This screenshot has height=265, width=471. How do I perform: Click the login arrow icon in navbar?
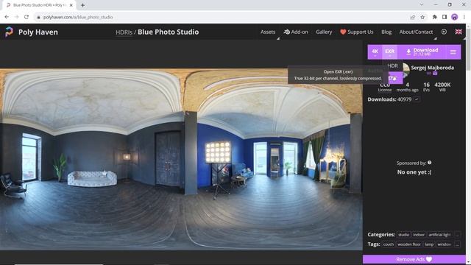(x=444, y=32)
